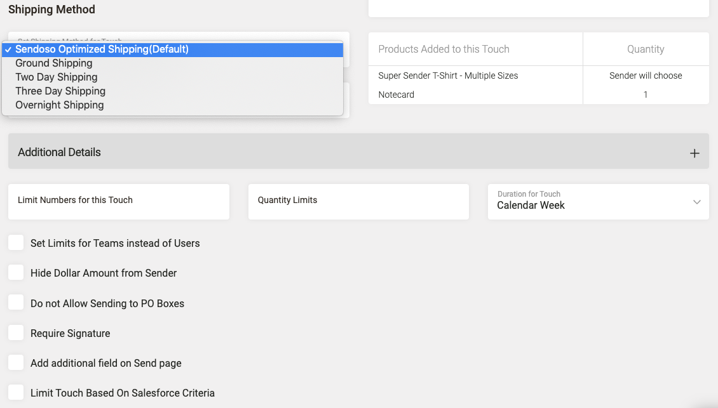This screenshot has width=718, height=408.
Task: Click the Notecard product row
Action: point(396,95)
